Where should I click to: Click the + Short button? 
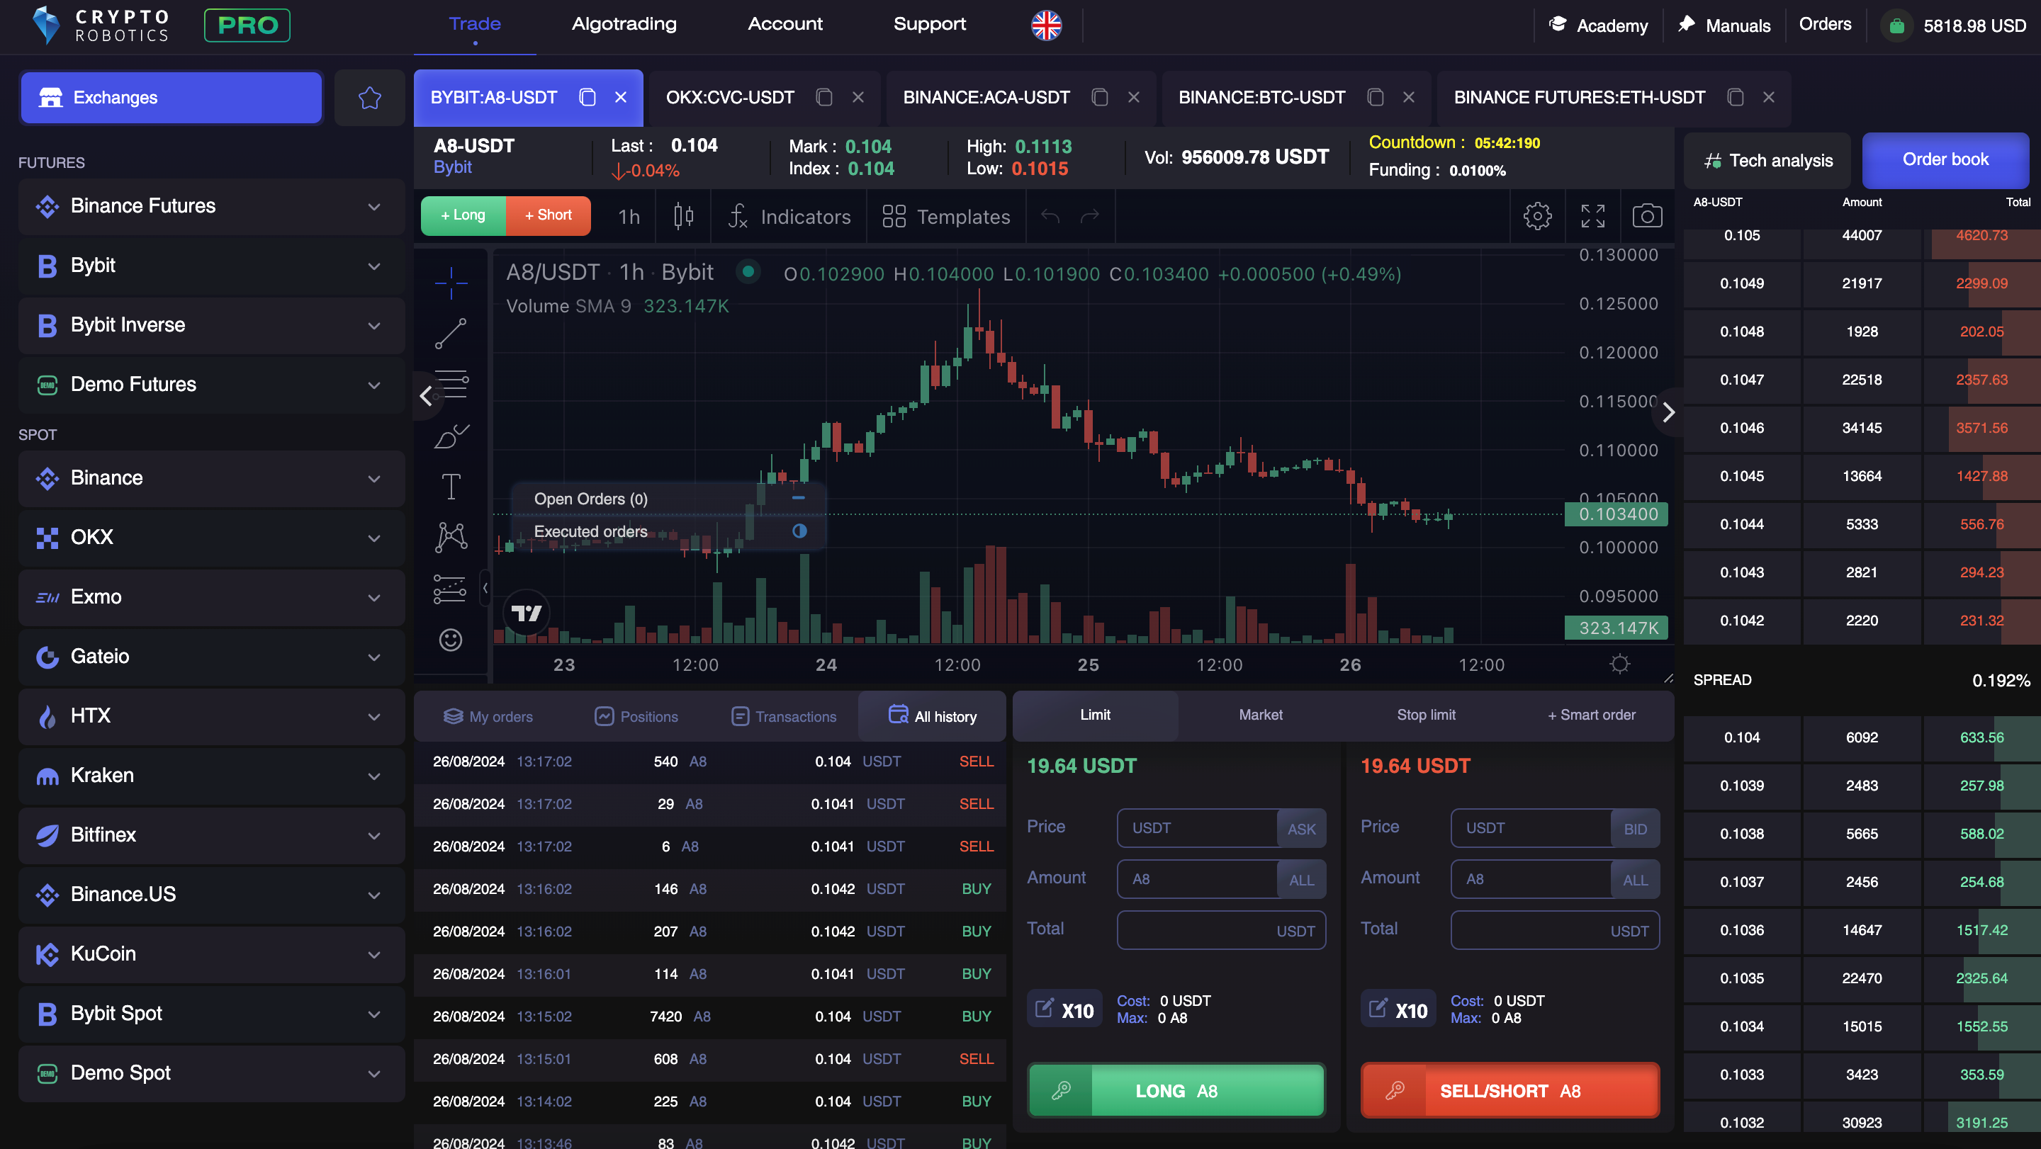(549, 215)
